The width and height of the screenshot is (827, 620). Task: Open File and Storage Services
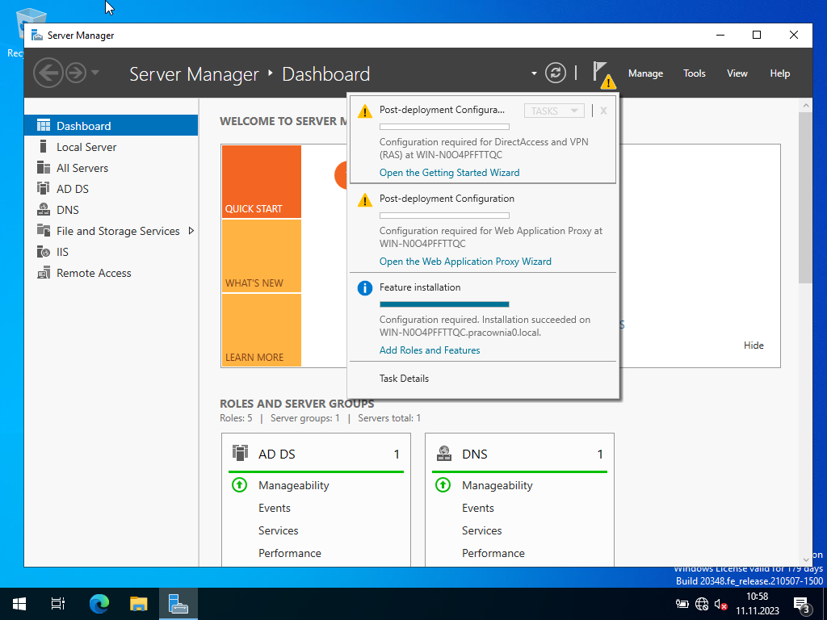pyautogui.click(x=118, y=231)
